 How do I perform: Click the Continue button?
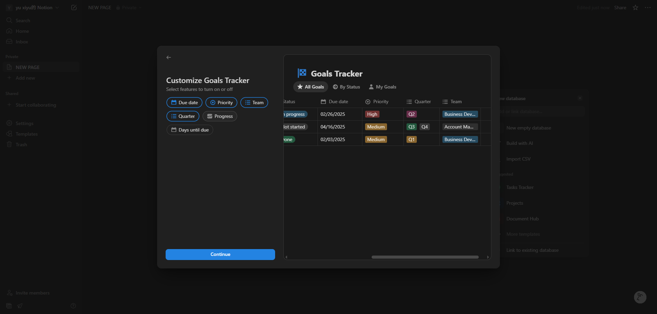click(x=220, y=255)
